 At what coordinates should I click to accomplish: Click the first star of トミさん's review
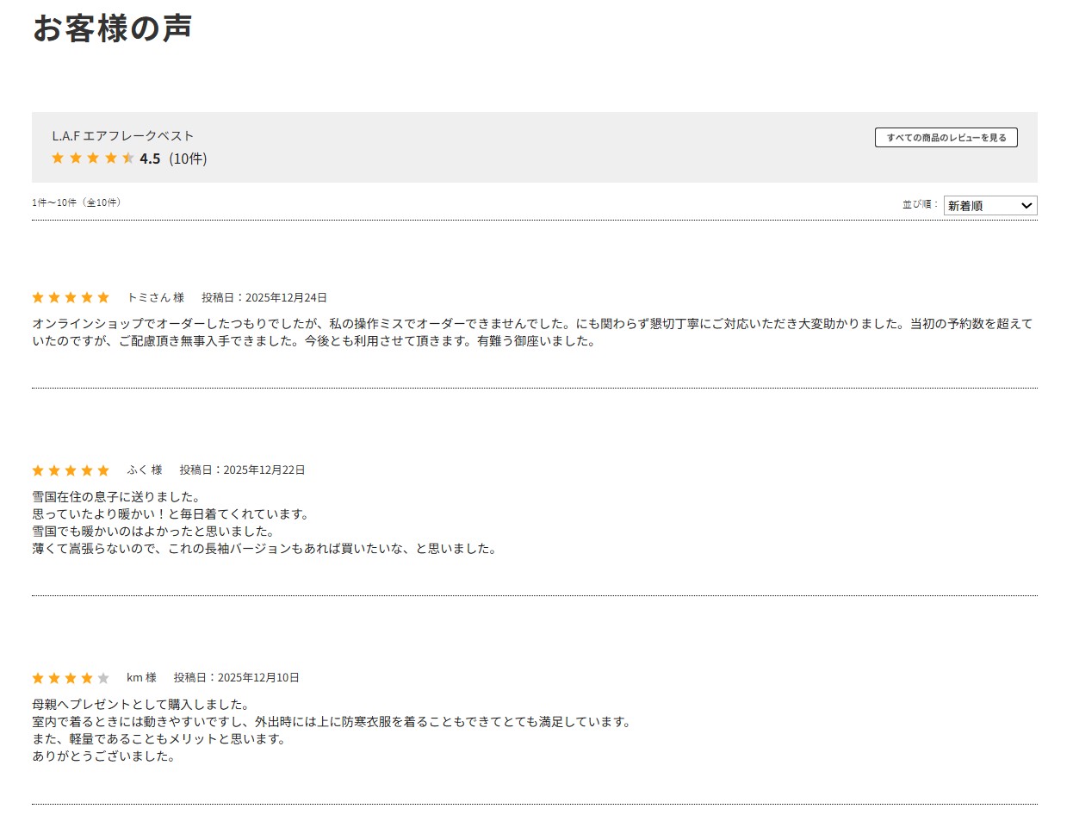pyautogui.click(x=38, y=297)
